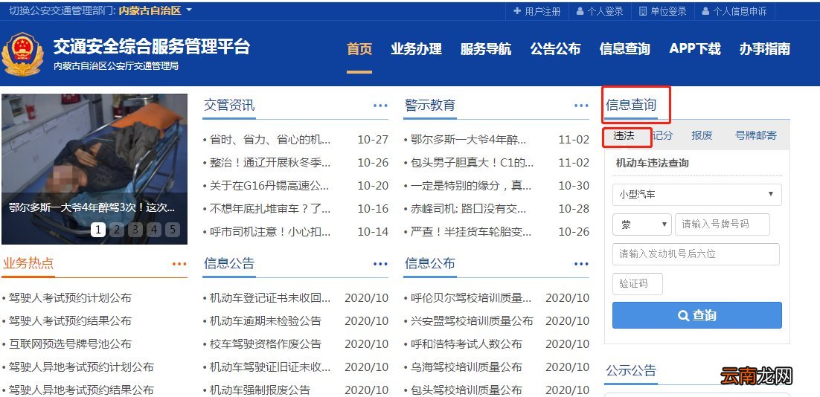Click the police emblem logo
Viewport: 820px width, 397px height.
coord(22,54)
